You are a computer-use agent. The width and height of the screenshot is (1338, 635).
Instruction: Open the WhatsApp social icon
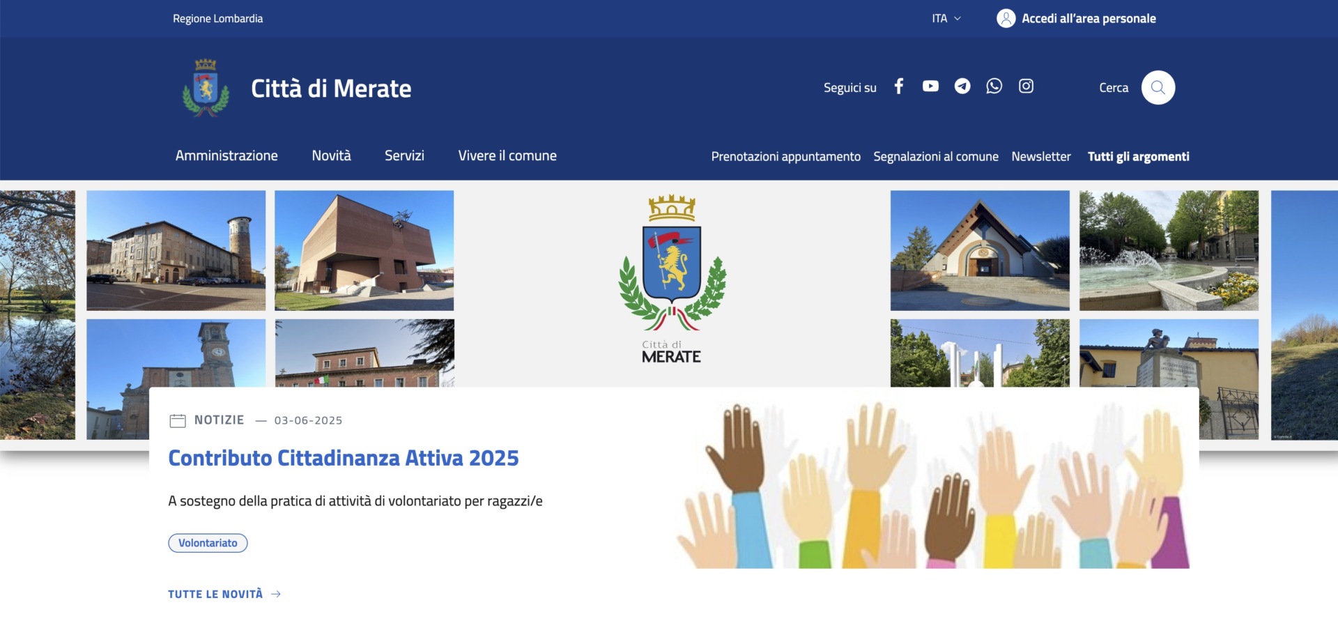pos(994,86)
